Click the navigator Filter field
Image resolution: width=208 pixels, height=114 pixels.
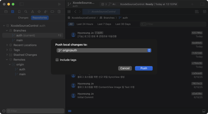[x=35, y=111]
